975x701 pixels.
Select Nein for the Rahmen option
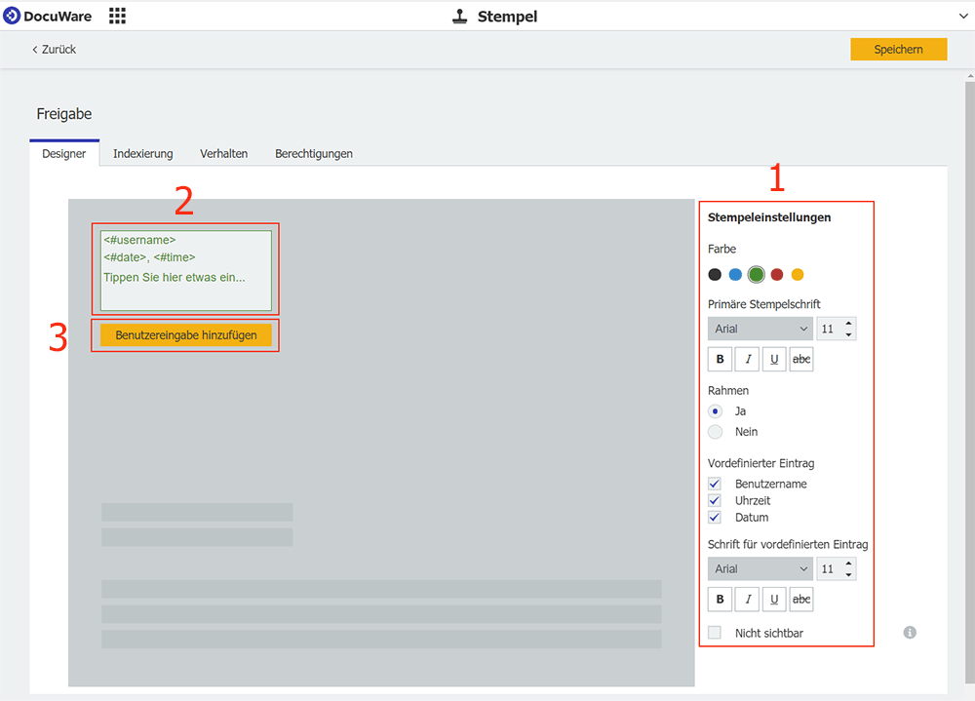[x=716, y=432]
